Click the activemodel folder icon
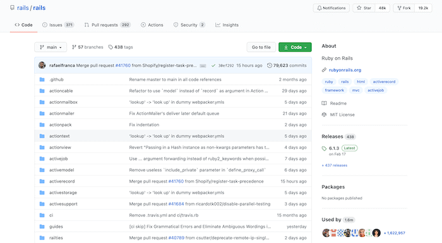This screenshot has height=243, width=442. tap(42, 170)
